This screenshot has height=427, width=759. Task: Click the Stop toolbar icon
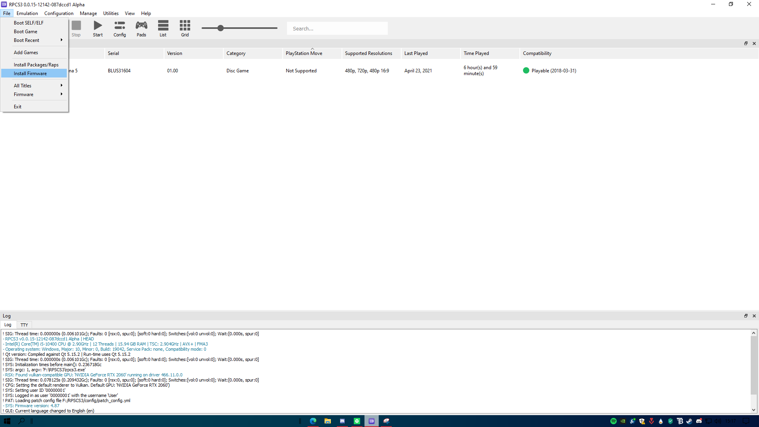76,28
